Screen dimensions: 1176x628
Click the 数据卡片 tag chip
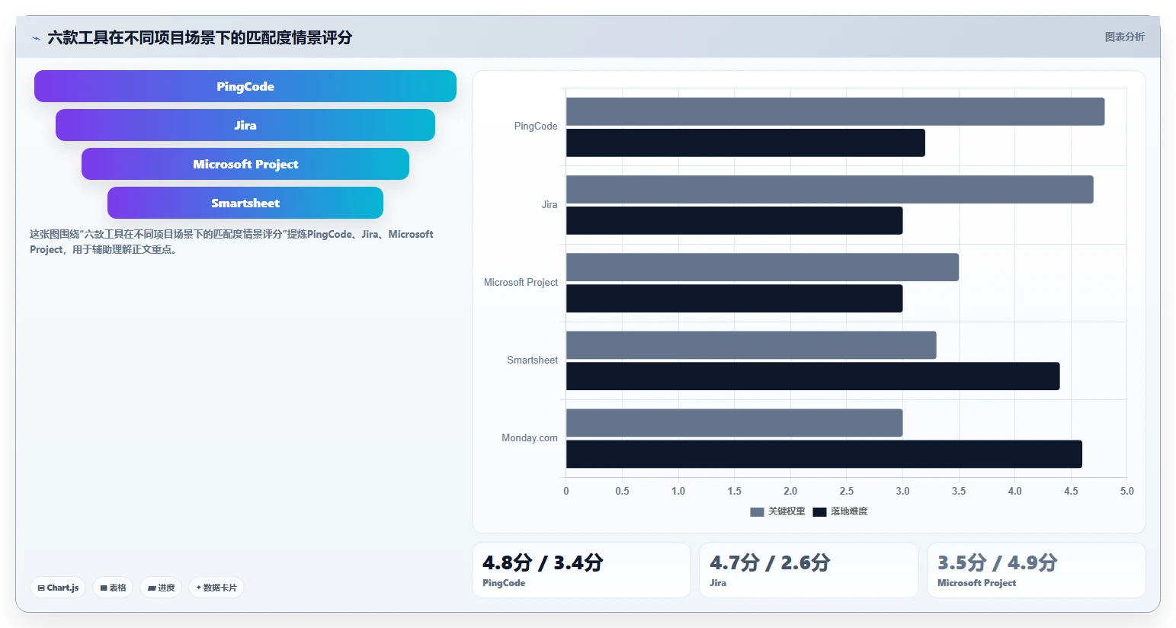216,588
